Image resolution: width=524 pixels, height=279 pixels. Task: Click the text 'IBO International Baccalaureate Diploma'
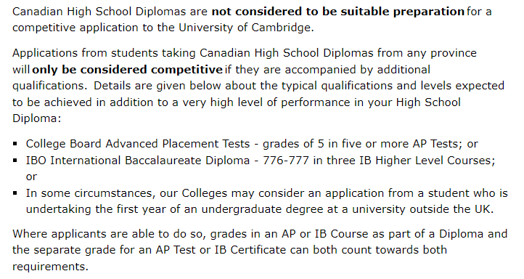pyautogui.click(x=138, y=161)
